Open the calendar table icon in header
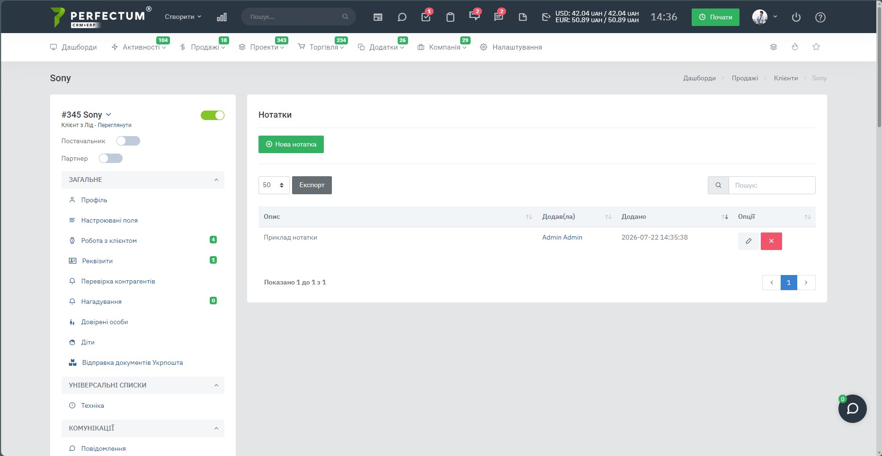Screen dimensions: 882x456 click(x=378, y=17)
